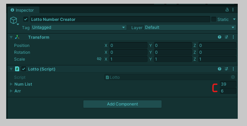This screenshot has height=126, width=247.
Task: Click the Script label
Action: (x=20, y=77)
